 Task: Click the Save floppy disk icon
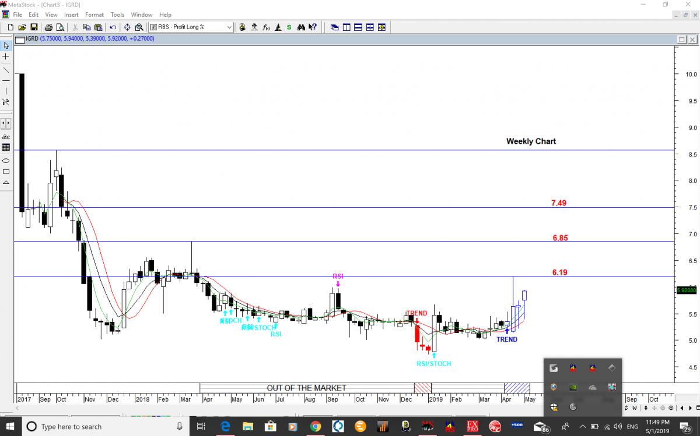[34, 27]
